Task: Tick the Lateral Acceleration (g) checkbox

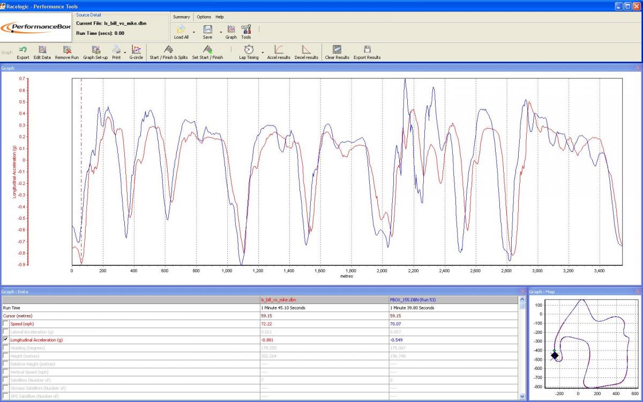Action: [x=6, y=332]
